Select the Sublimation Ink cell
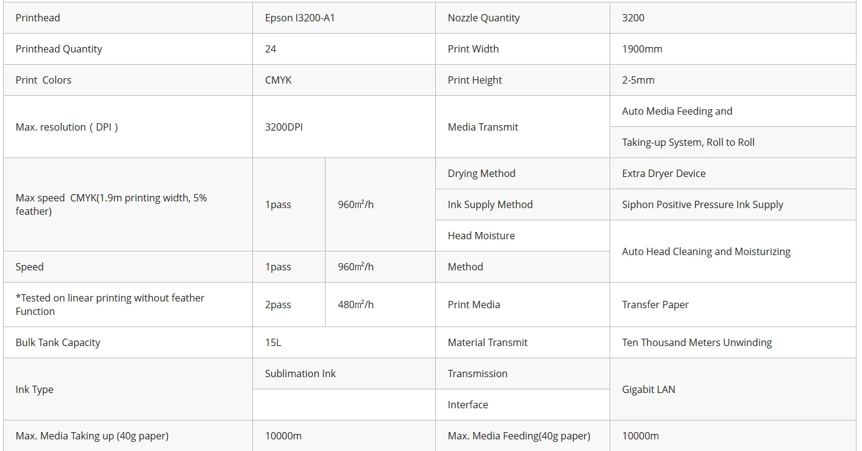862x451 pixels. pos(344,373)
